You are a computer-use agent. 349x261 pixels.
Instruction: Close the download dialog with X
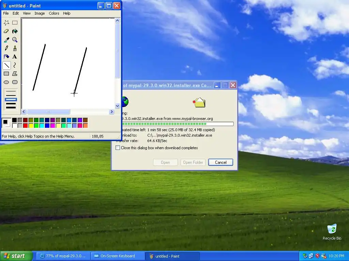point(233,85)
